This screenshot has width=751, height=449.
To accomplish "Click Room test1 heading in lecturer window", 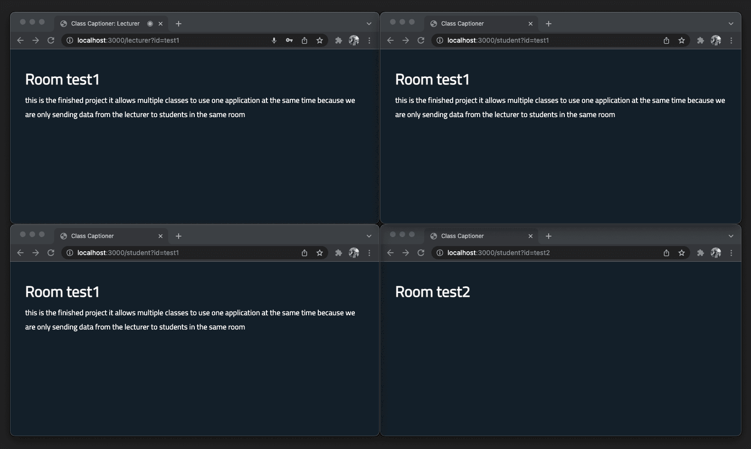I will click(x=62, y=80).
